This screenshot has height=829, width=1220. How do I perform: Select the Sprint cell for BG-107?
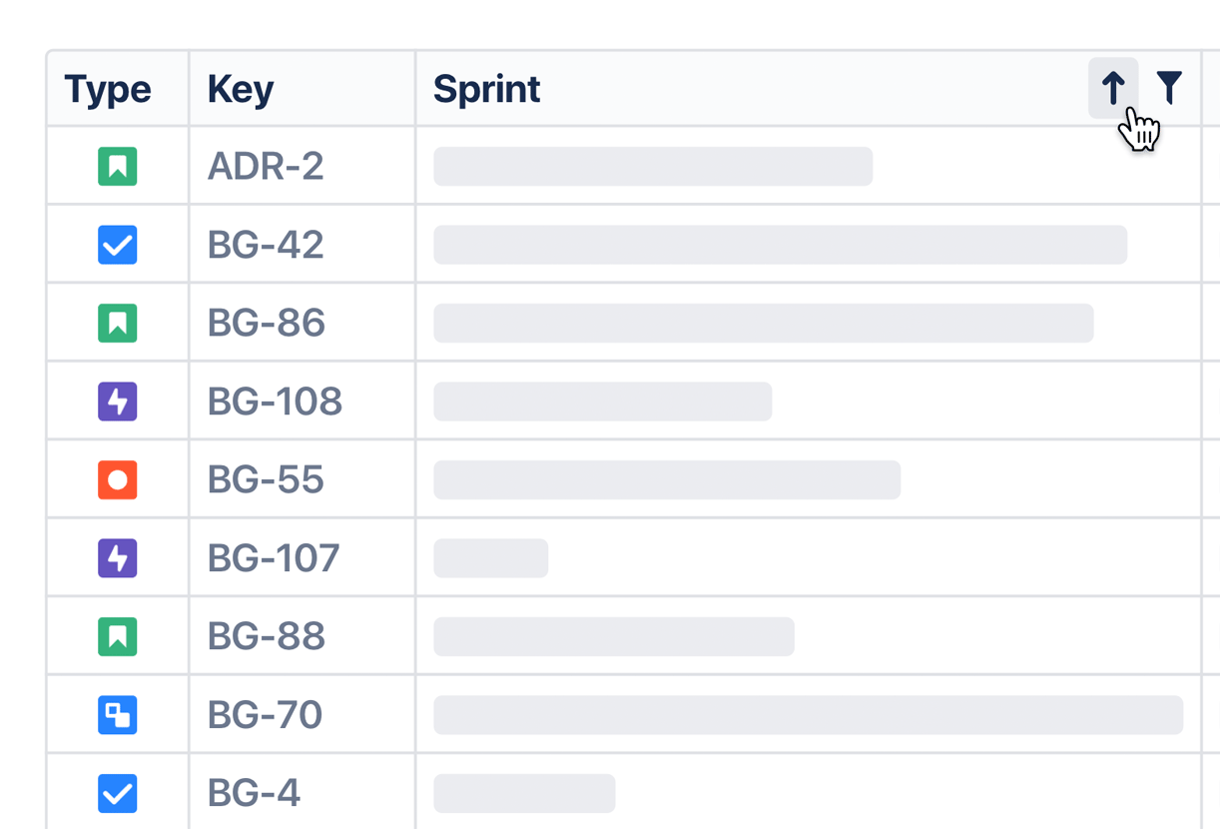coord(808,558)
